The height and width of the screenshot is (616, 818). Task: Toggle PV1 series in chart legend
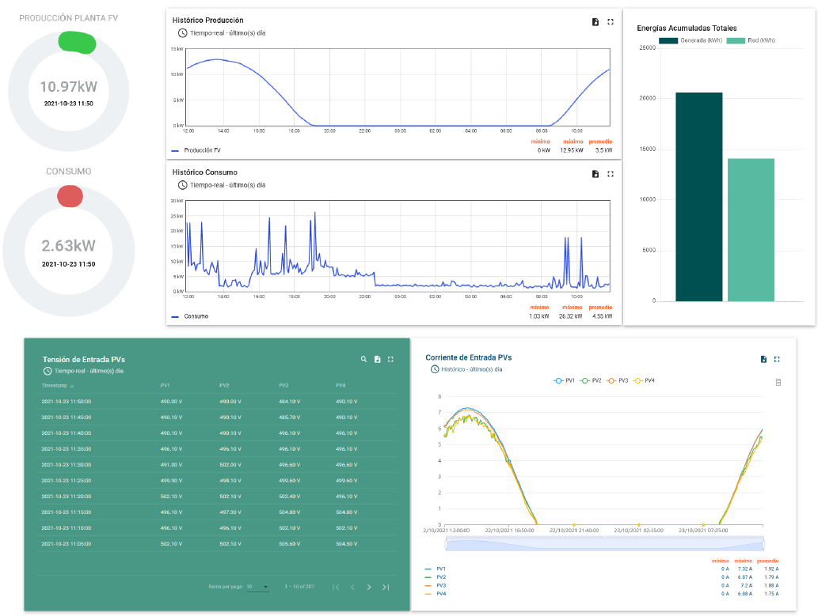point(563,381)
